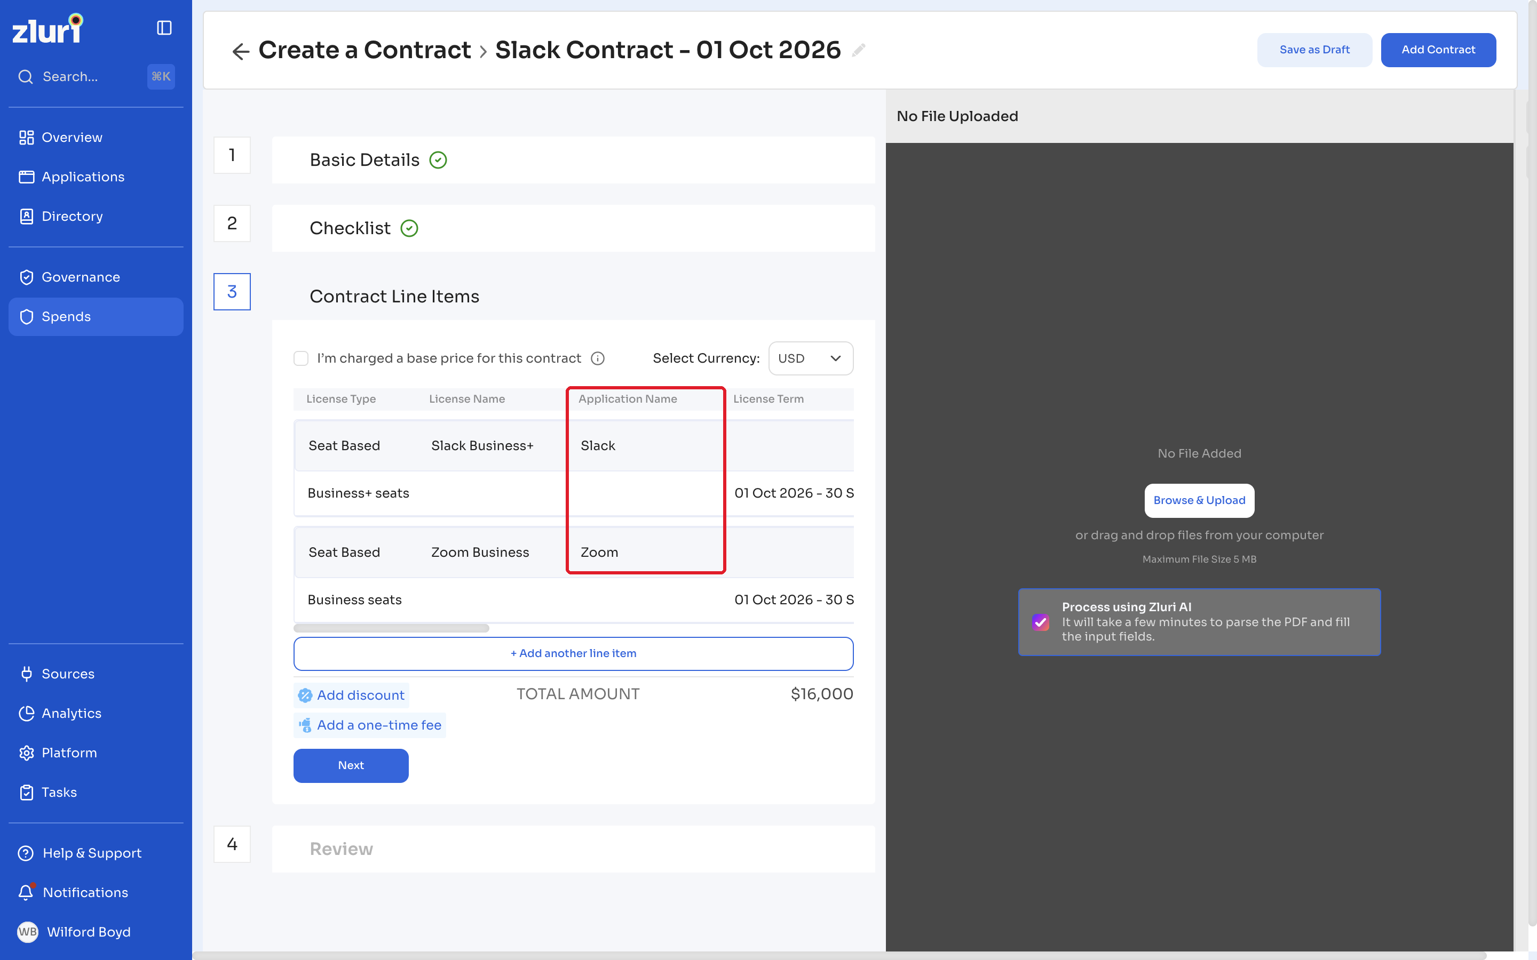Open the USD currency dropdown
Viewport: 1537px width, 960px height.
pyautogui.click(x=811, y=359)
